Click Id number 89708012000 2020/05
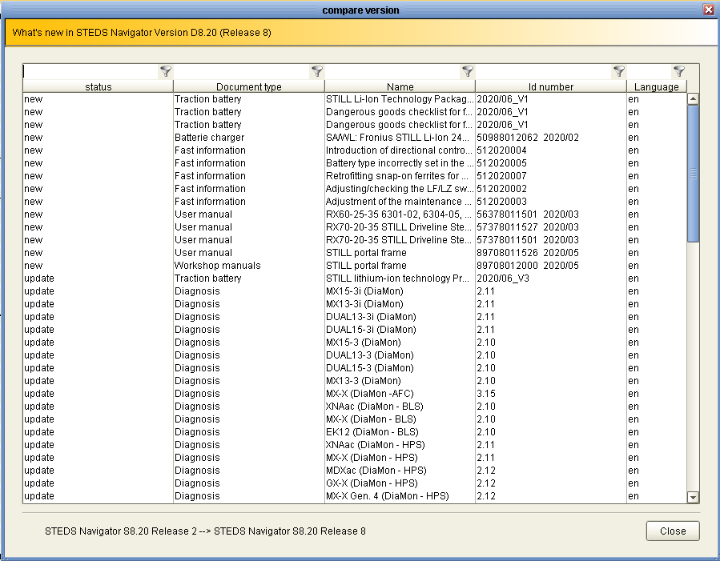This screenshot has width=720, height=561. click(528, 266)
